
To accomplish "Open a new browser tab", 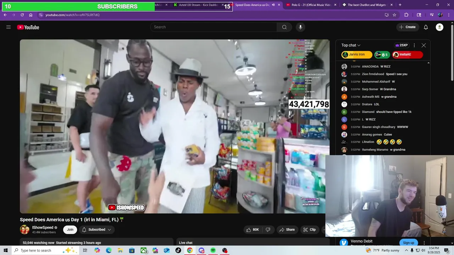I will coord(400,5).
